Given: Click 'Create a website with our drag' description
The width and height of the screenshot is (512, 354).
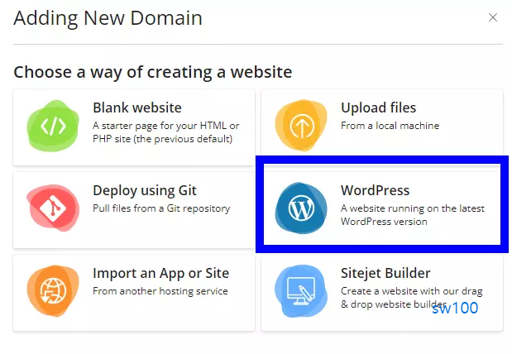Looking at the screenshot, I should [x=412, y=298].
